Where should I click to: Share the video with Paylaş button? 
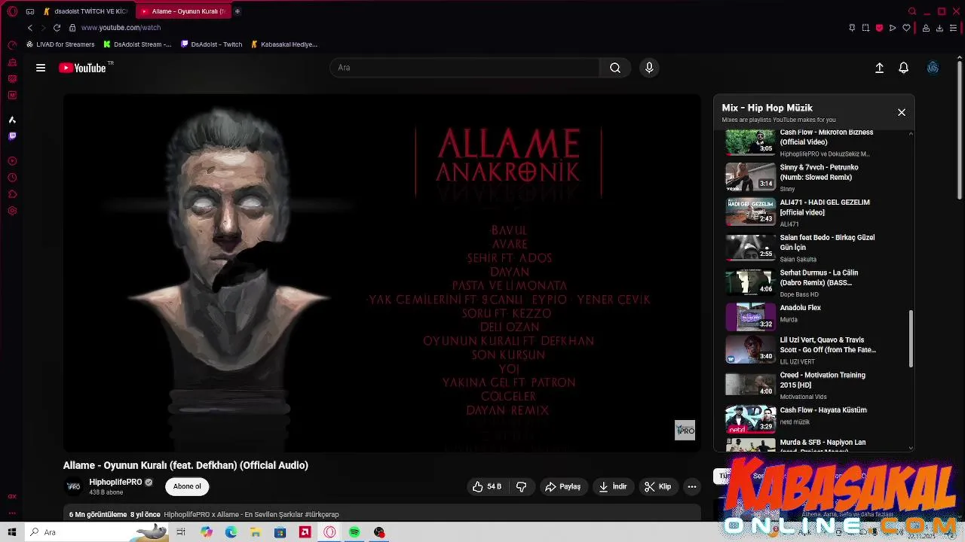point(562,487)
